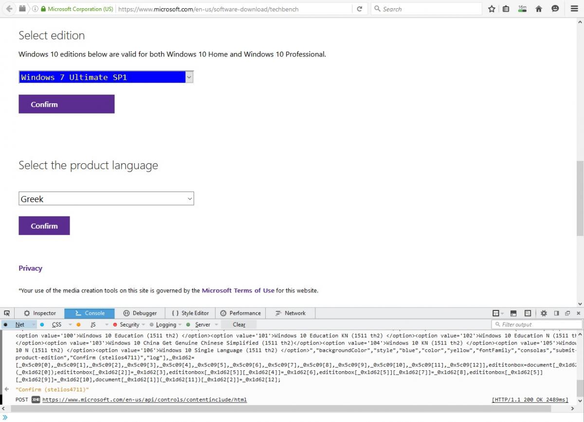This screenshot has width=584, height=422.
Task: Click the green padlock security icon
Action: click(x=43, y=9)
